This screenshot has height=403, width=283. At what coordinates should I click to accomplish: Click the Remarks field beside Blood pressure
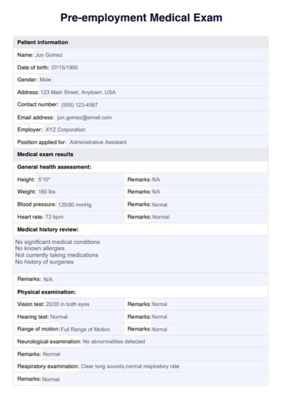160,205
